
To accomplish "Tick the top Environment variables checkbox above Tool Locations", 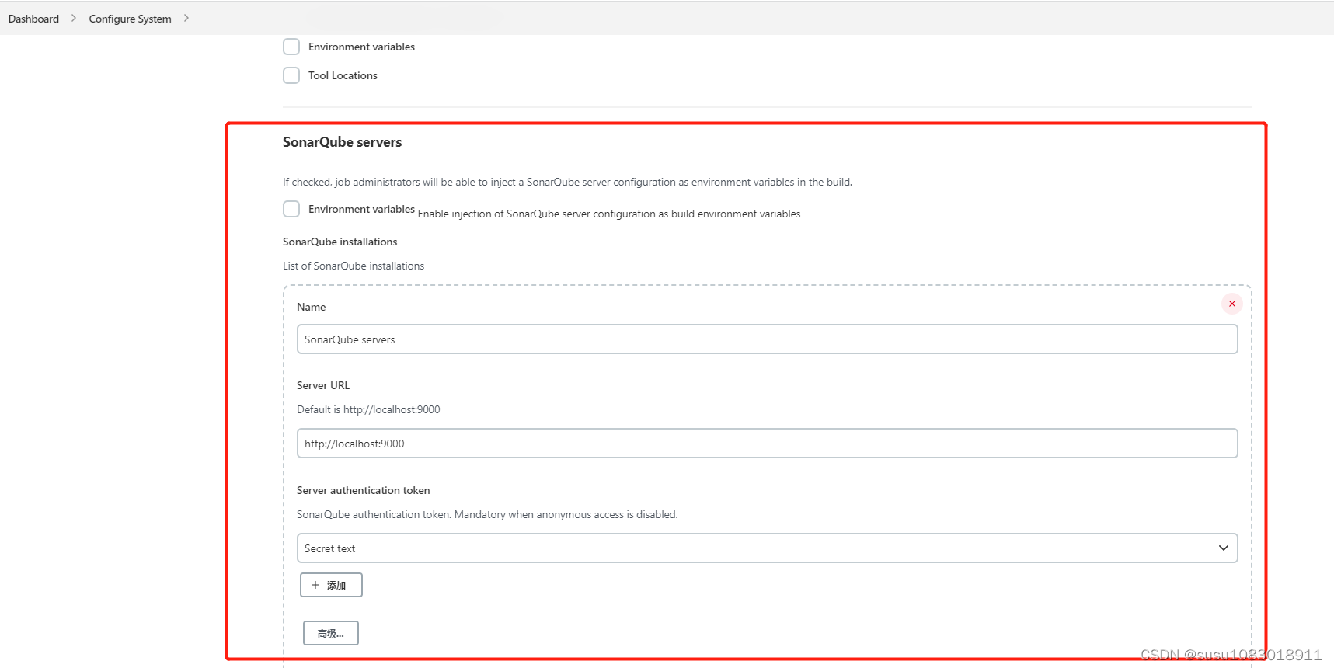I will [291, 47].
